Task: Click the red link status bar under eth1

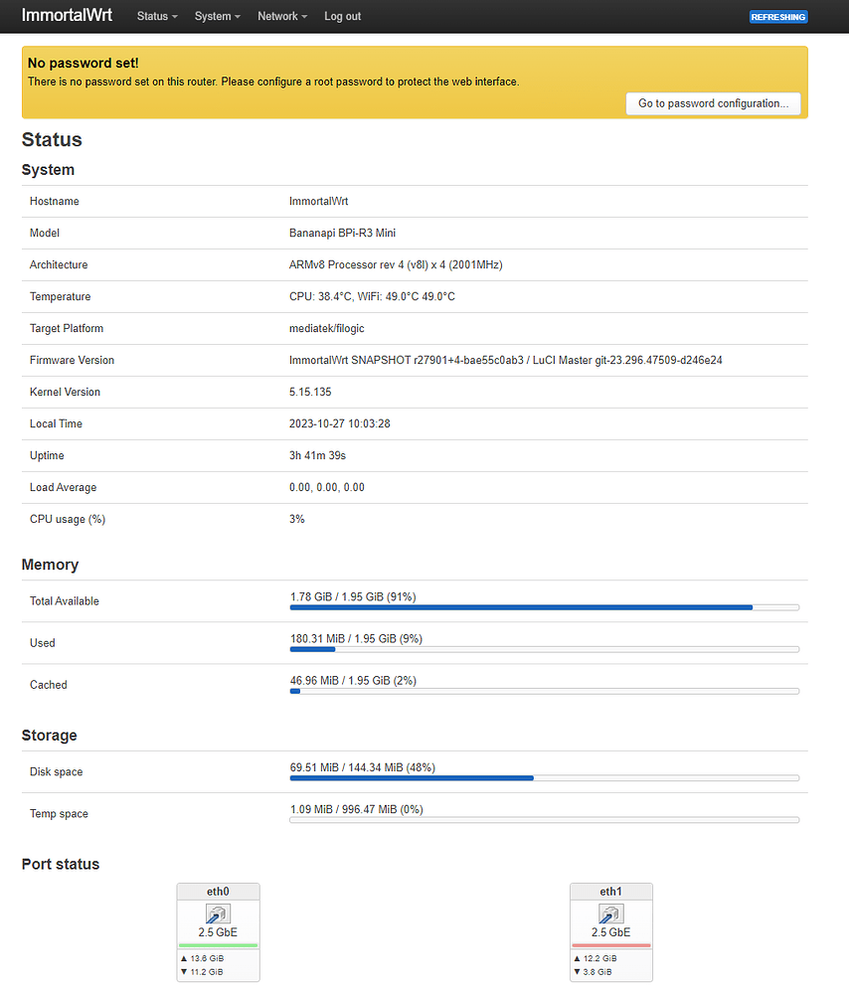Action: click(610, 944)
